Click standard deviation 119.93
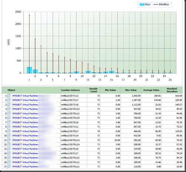Screen dimensions: 186x172 (x=179, y=131)
